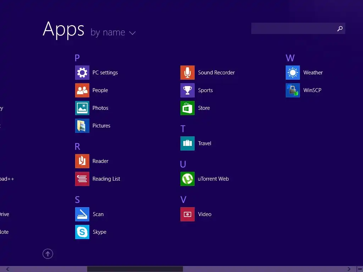
Task: Click the 'W' group letter header
Action: (290, 58)
